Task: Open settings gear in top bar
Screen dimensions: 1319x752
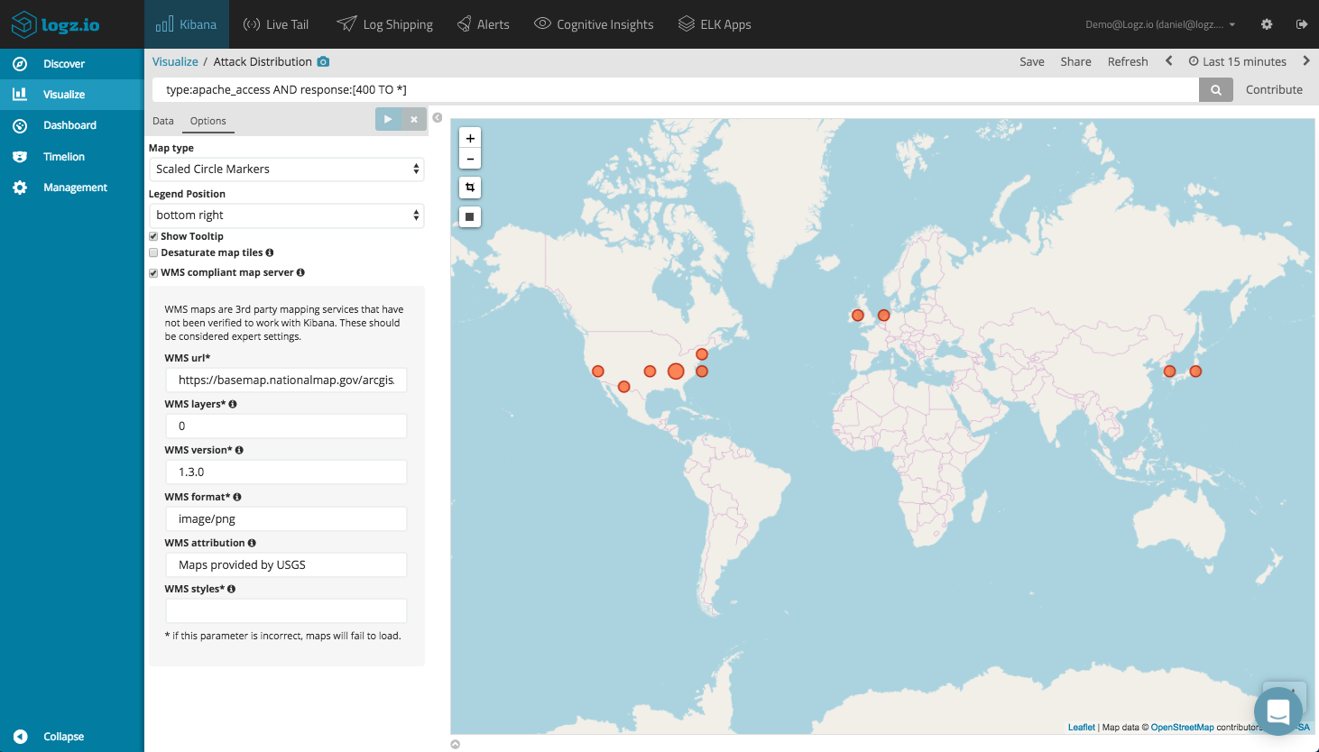Action: tap(1267, 24)
